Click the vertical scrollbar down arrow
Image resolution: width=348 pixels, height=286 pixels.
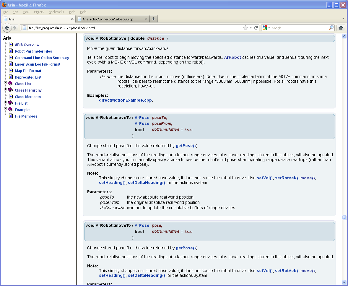click(x=344, y=282)
